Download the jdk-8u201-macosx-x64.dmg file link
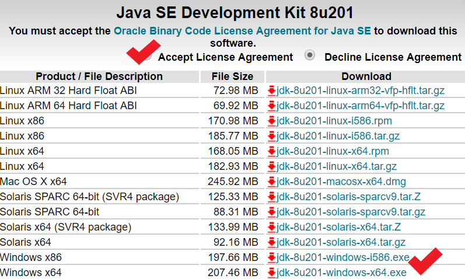 click(x=341, y=182)
